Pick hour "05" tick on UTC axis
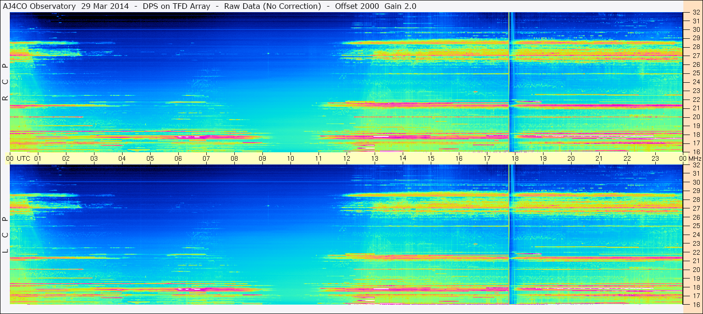Viewport: 703px width, 314px height. tap(150, 158)
